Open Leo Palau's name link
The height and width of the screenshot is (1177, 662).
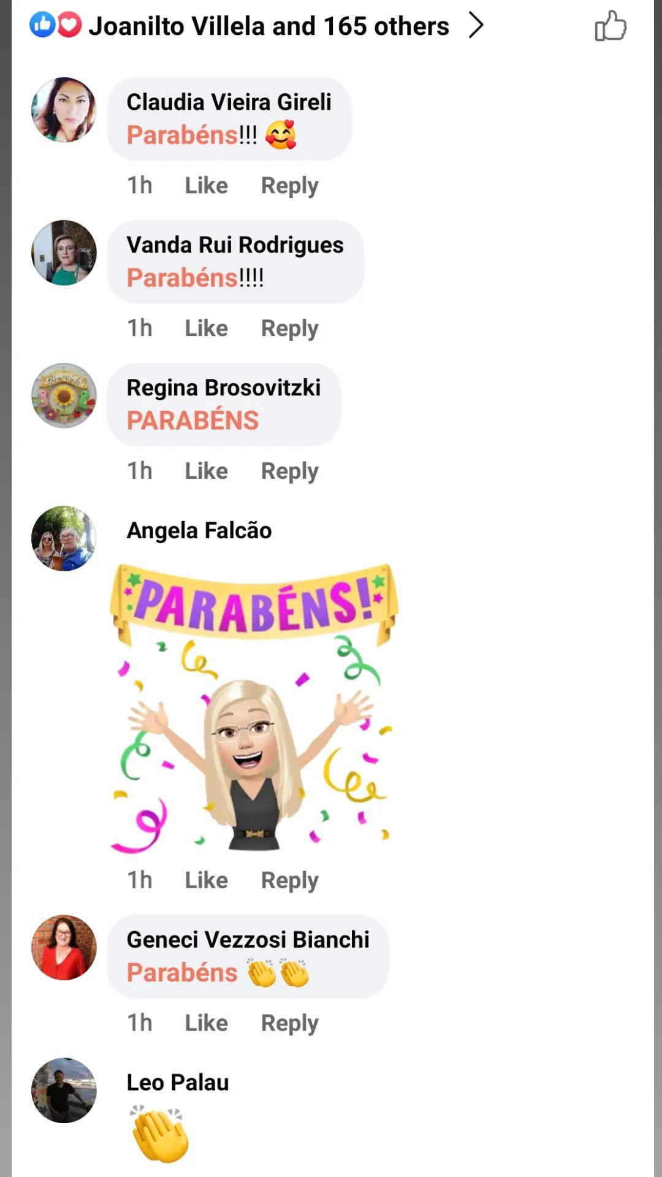(178, 1083)
